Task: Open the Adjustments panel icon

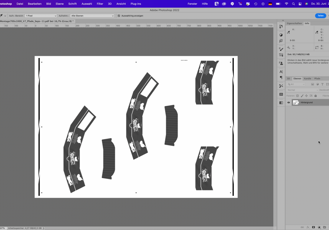Action: (281, 35)
